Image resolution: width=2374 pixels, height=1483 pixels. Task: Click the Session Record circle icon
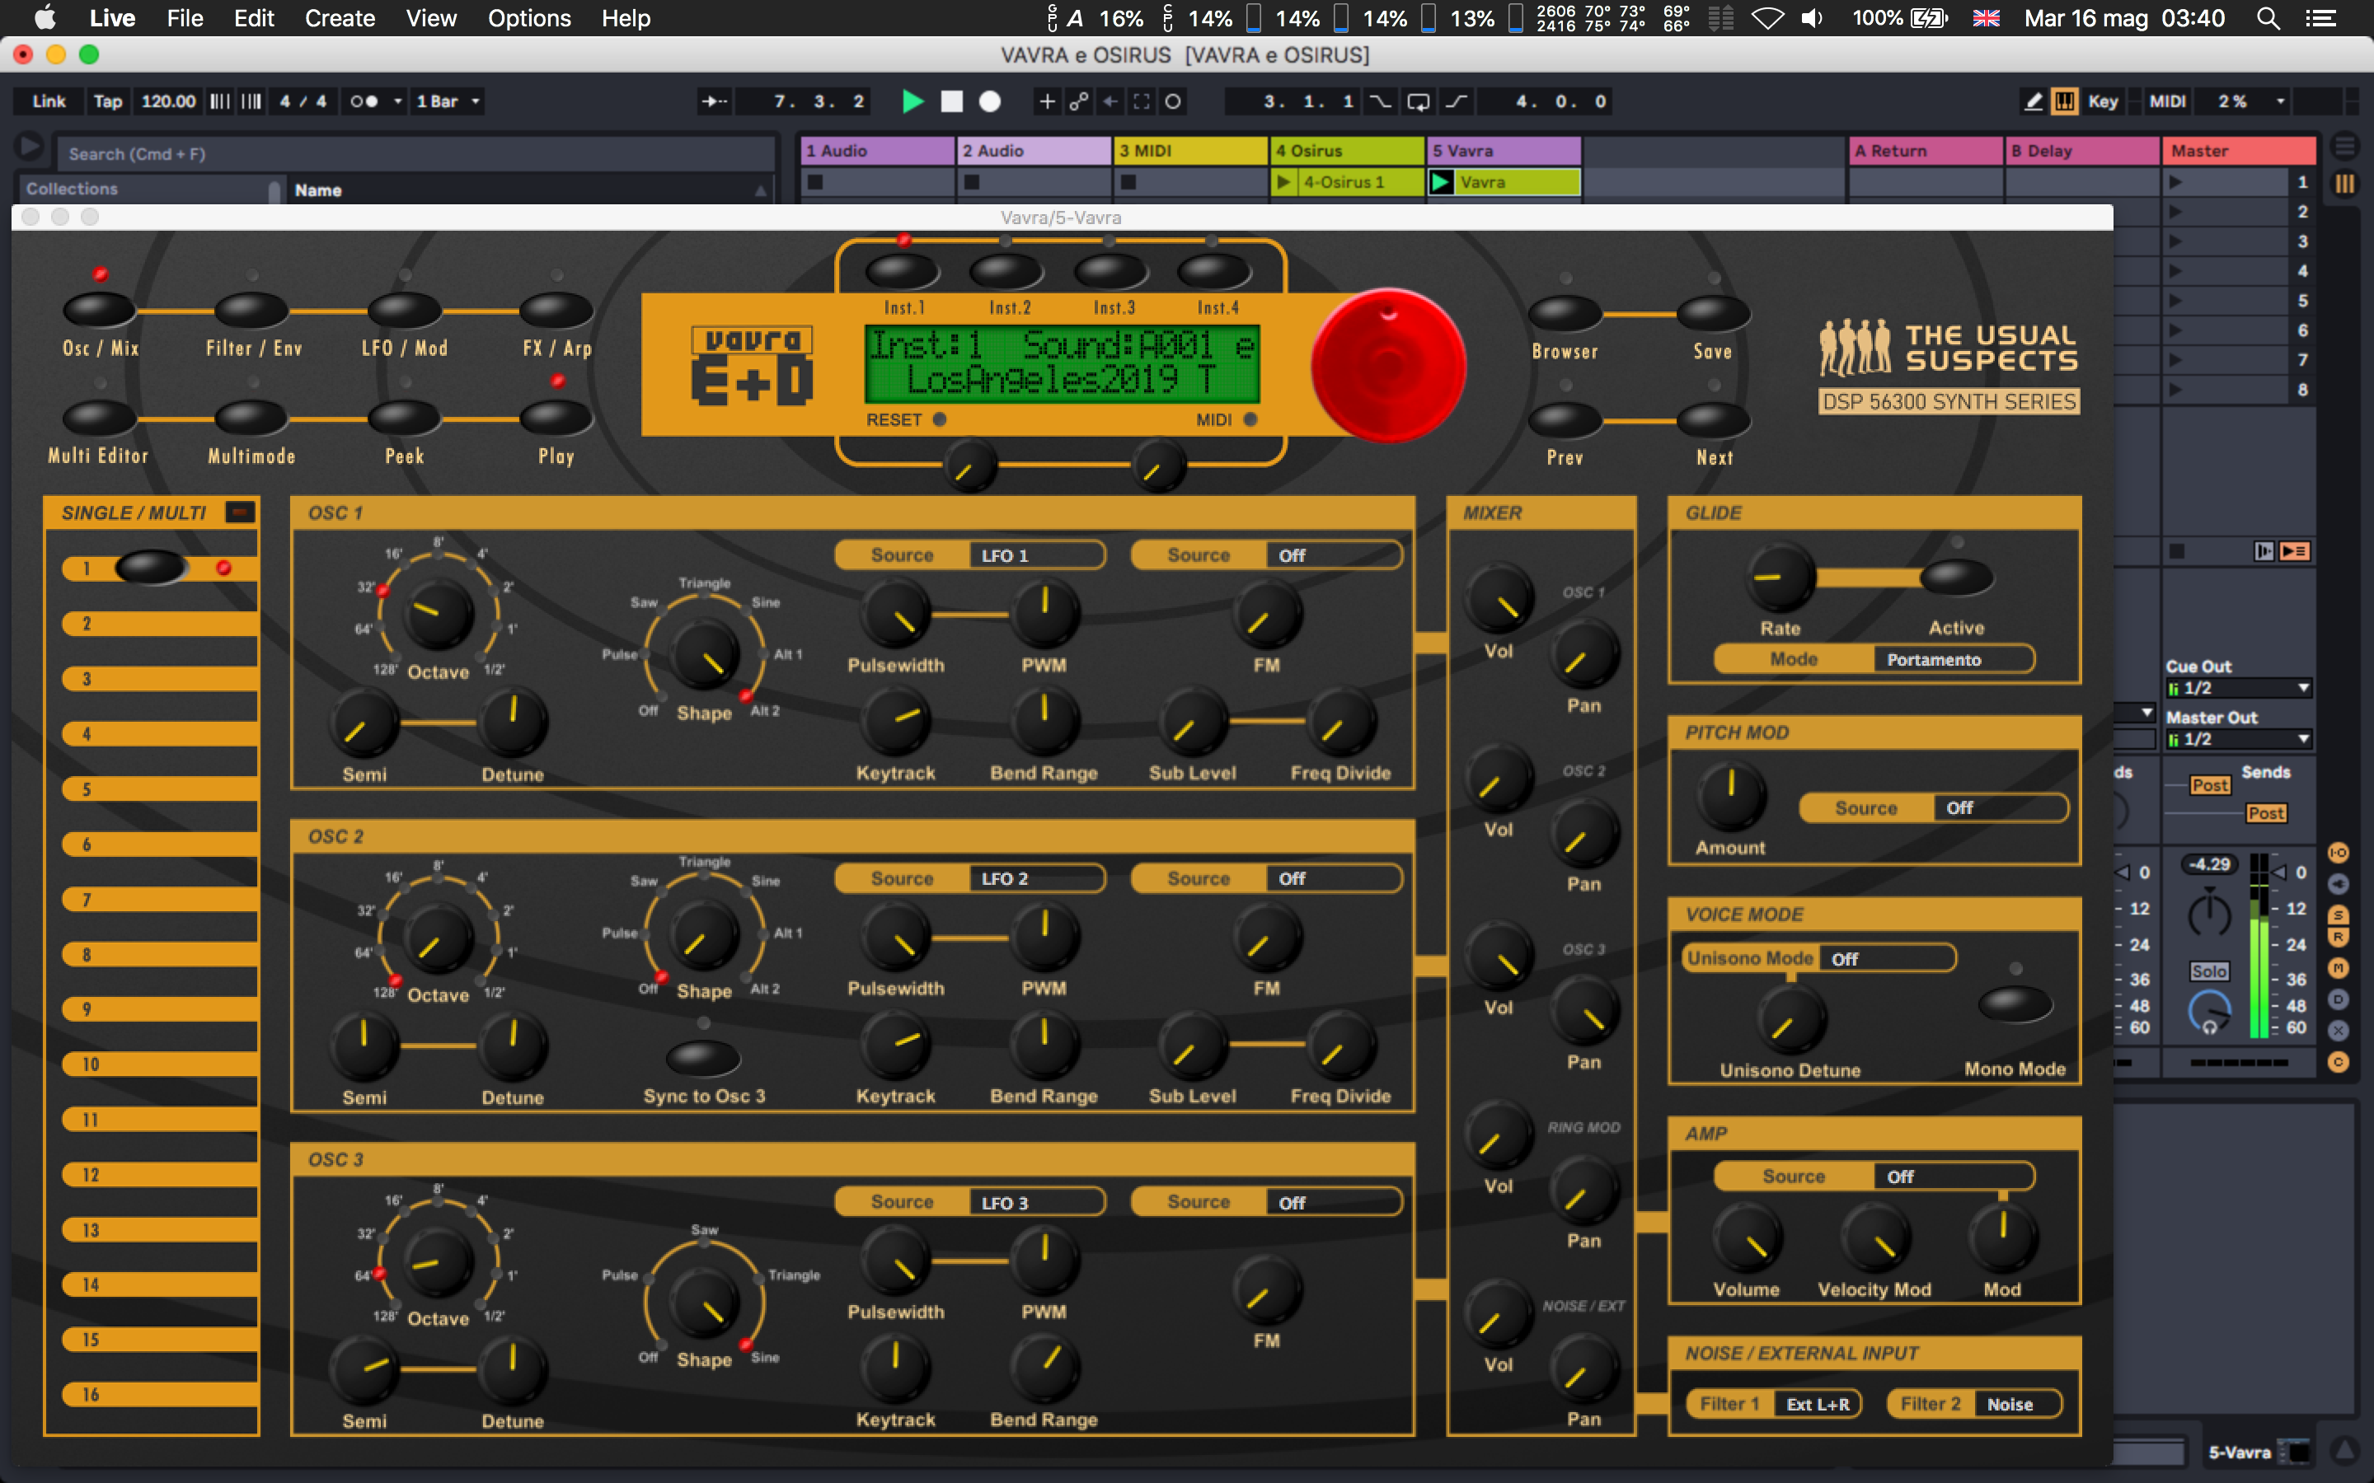click(1173, 101)
